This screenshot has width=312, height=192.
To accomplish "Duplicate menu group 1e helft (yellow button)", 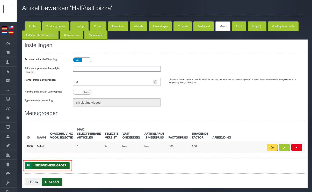I will tap(272, 148).
